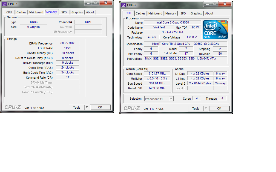Image resolution: width=276 pixels, height=172 pixels.
Task: Open SPD tab in right CPU window
Action: [183, 13]
